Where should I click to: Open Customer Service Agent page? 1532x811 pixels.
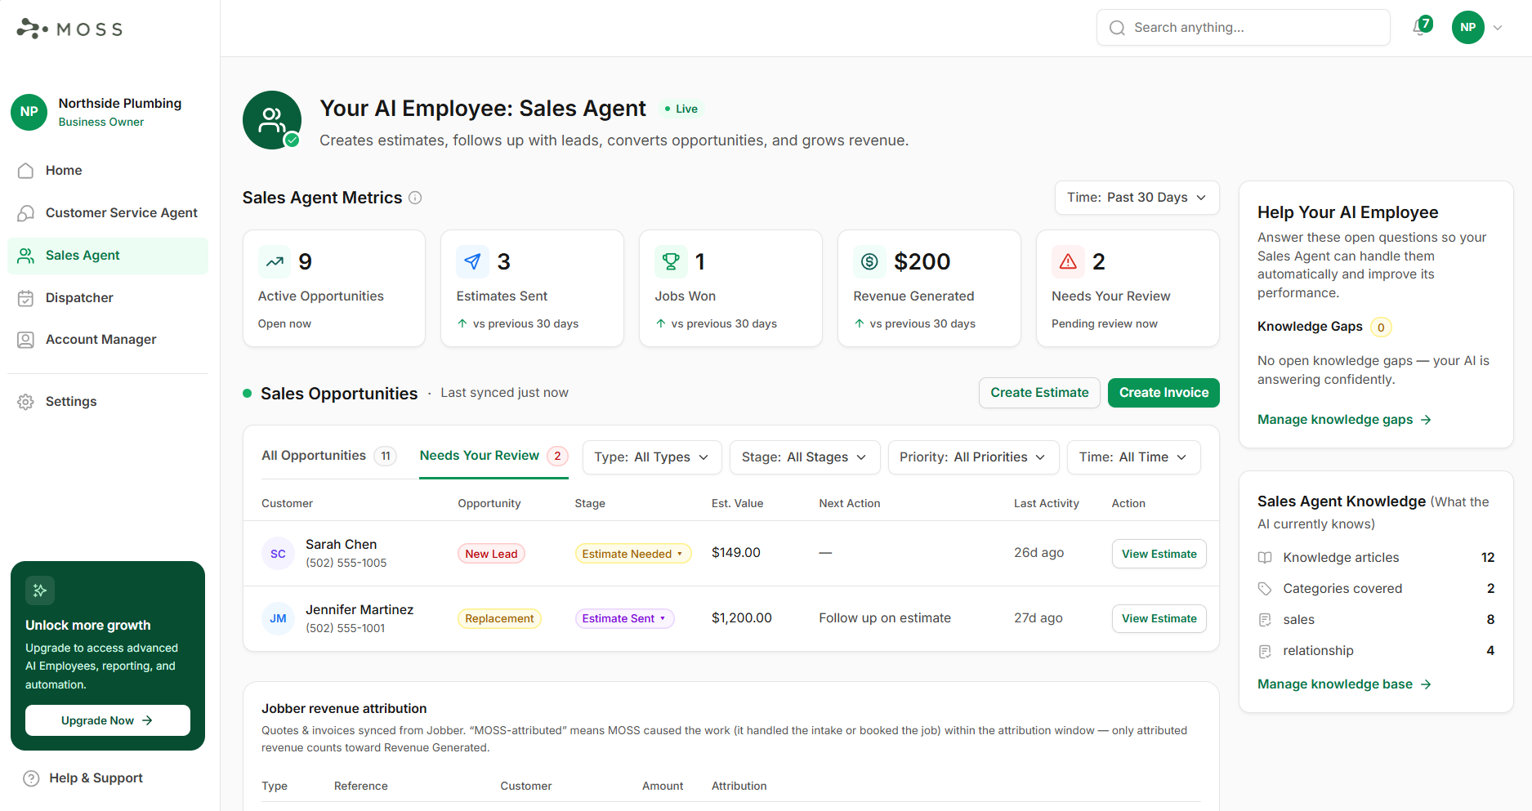pos(108,213)
